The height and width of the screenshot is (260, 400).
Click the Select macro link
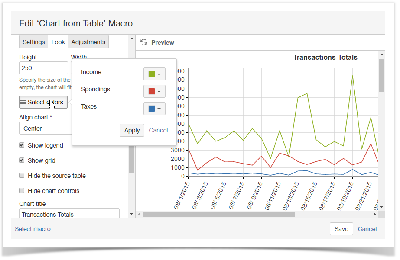33,228
